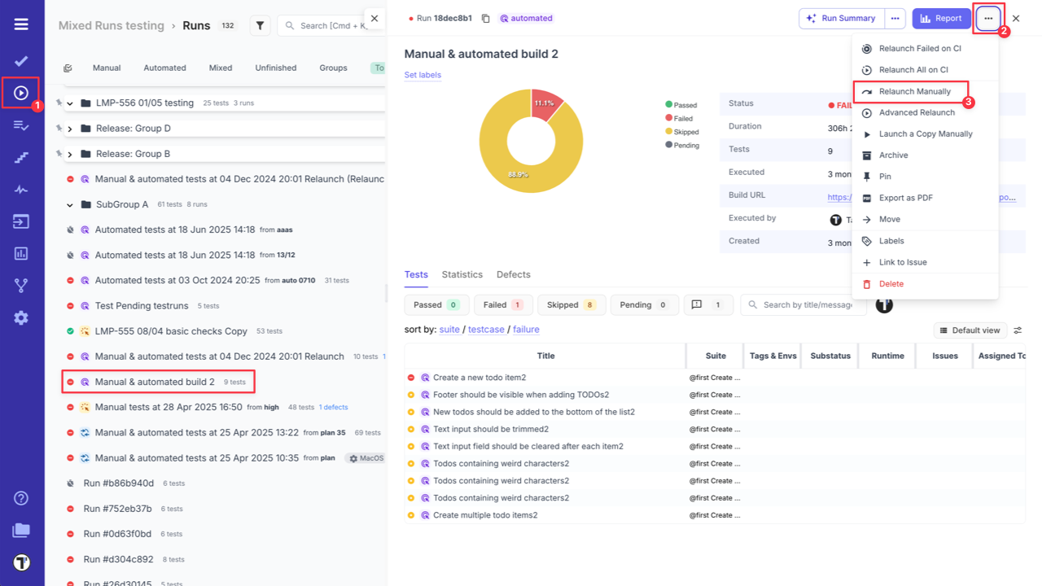Viewport: 1042px width, 586px height.
Task: Toggle the Failed 1 filter pill
Action: (503, 304)
